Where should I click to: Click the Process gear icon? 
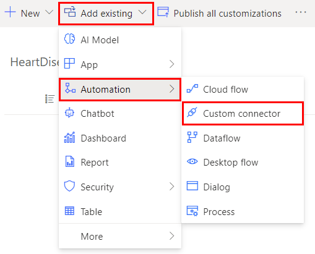(x=192, y=211)
